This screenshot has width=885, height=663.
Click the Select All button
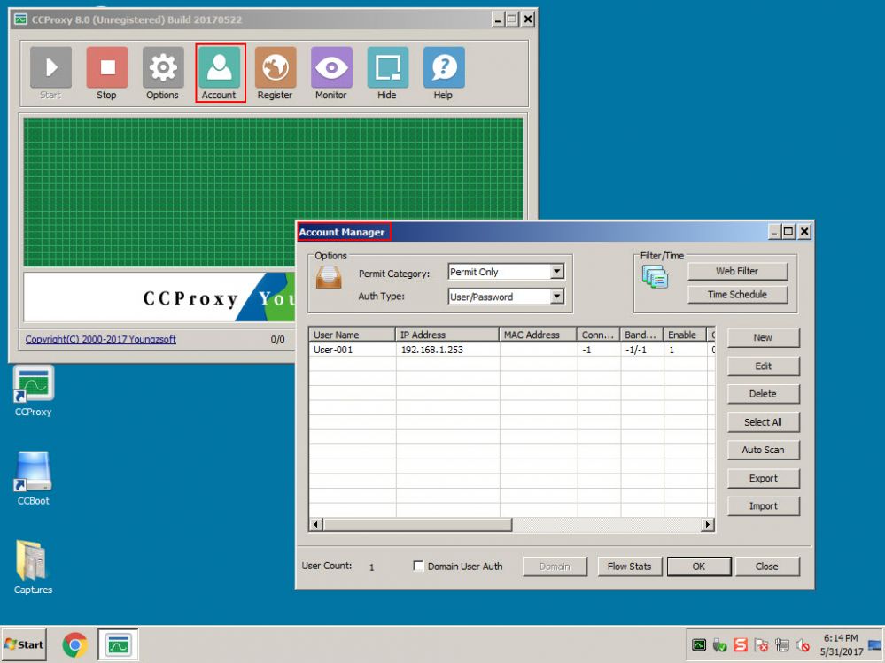[x=763, y=422]
